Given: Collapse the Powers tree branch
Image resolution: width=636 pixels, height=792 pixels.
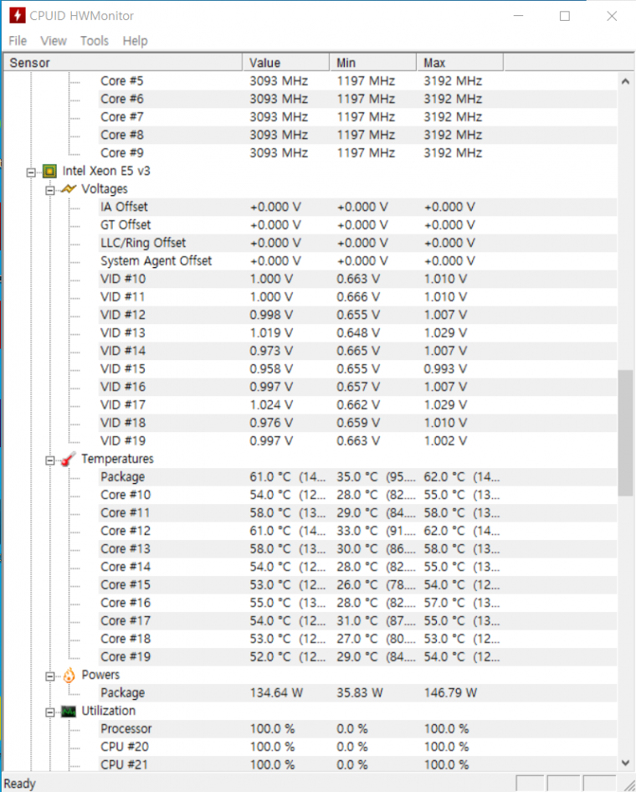Looking at the screenshot, I should tap(50, 676).
